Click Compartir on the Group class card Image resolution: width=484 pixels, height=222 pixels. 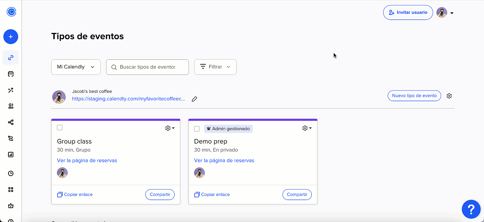coord(160,195)
